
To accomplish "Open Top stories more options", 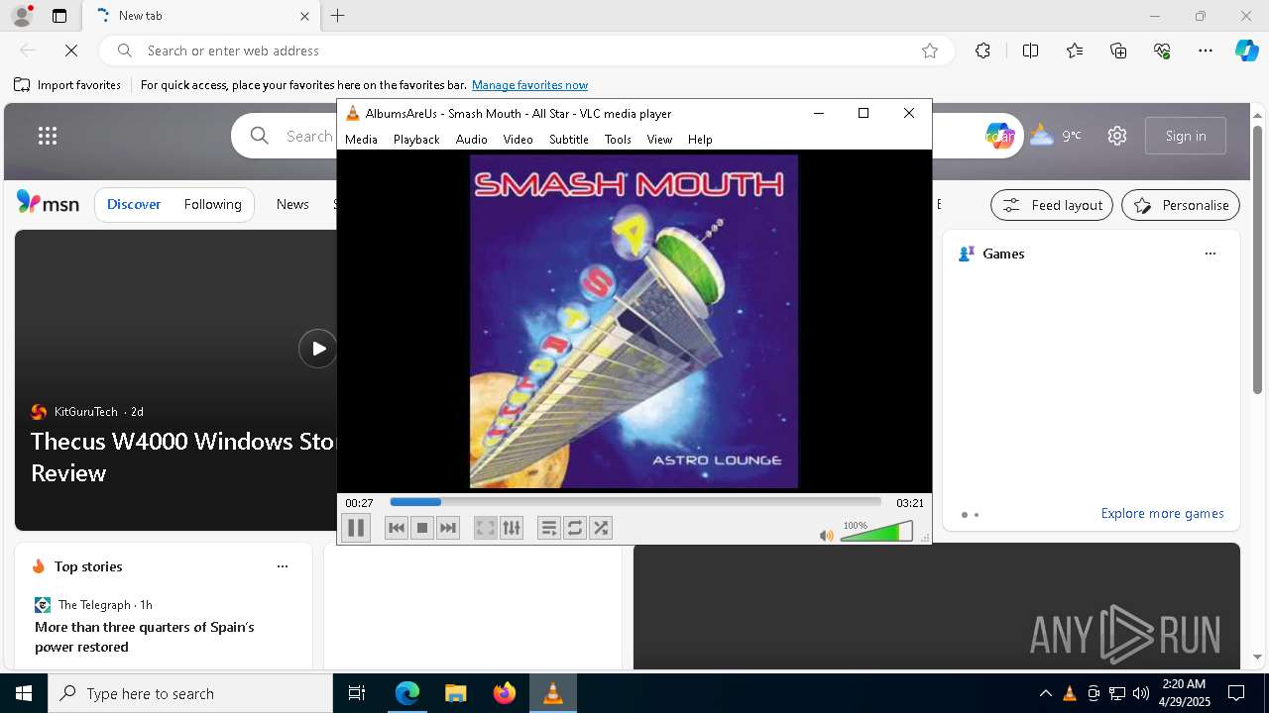I will pos(283,566).
